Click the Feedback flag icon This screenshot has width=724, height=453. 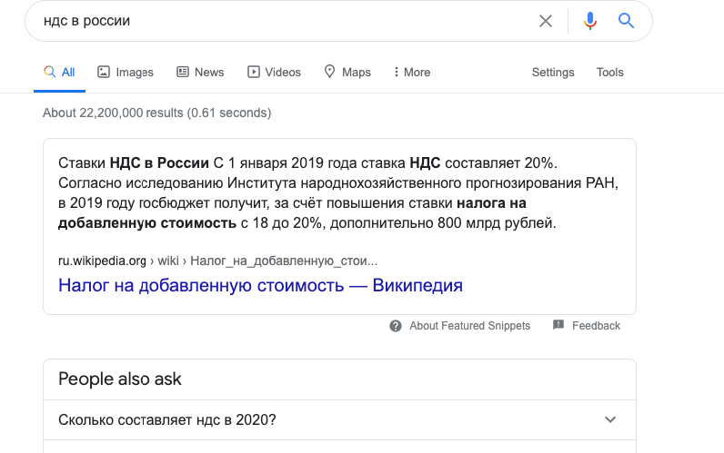click(558, 325)
